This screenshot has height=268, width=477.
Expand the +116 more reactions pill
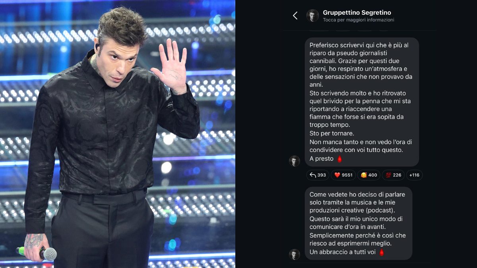[x=414, y=175]
